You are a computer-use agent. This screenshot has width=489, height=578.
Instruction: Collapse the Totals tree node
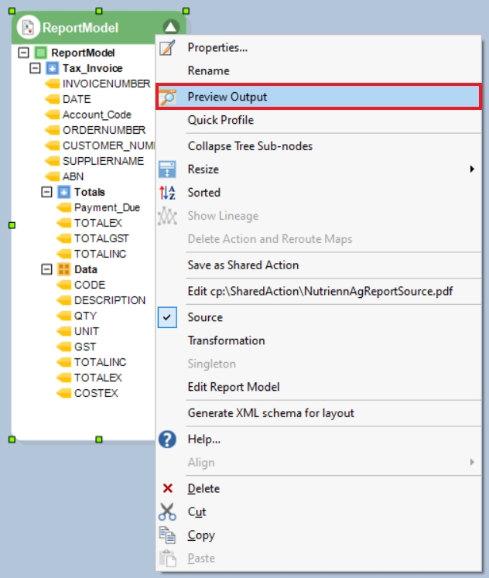tap(46, 192)
